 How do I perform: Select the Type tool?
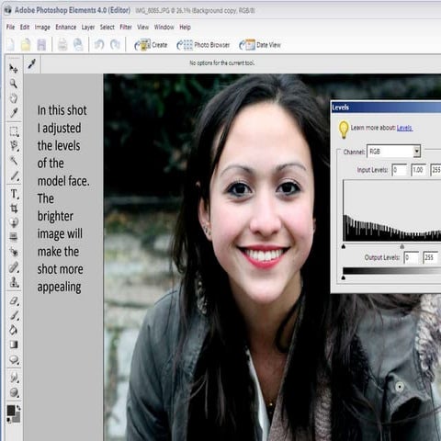[14, 194]
